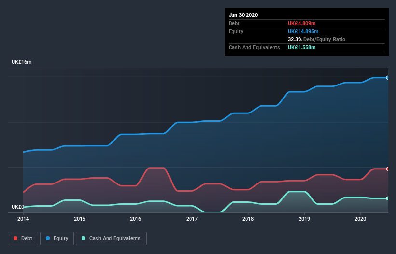This screenshot has height=254, width=396.
Task: Click the 2020 x-axis label
Action: [360, 219]
